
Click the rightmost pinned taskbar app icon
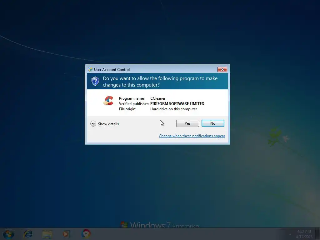pyautogui.click(x=86, y=233)
